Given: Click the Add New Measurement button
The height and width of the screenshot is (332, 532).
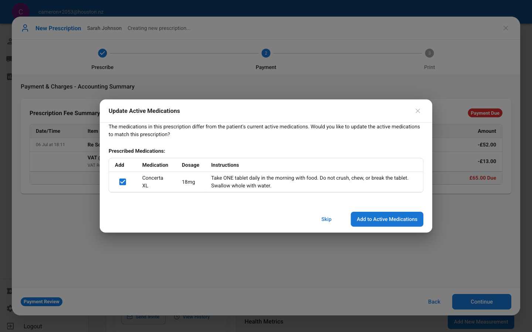Looking at the screenshot, I should (481, 322).
